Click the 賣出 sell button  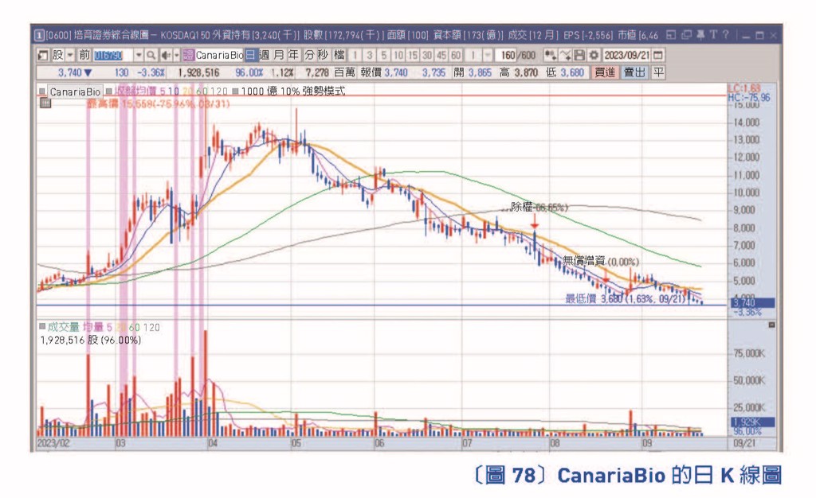[x=634, y=72]
